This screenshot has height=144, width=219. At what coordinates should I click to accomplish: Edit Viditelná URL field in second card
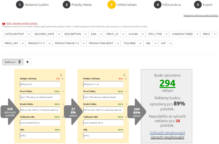coord(103,123)
